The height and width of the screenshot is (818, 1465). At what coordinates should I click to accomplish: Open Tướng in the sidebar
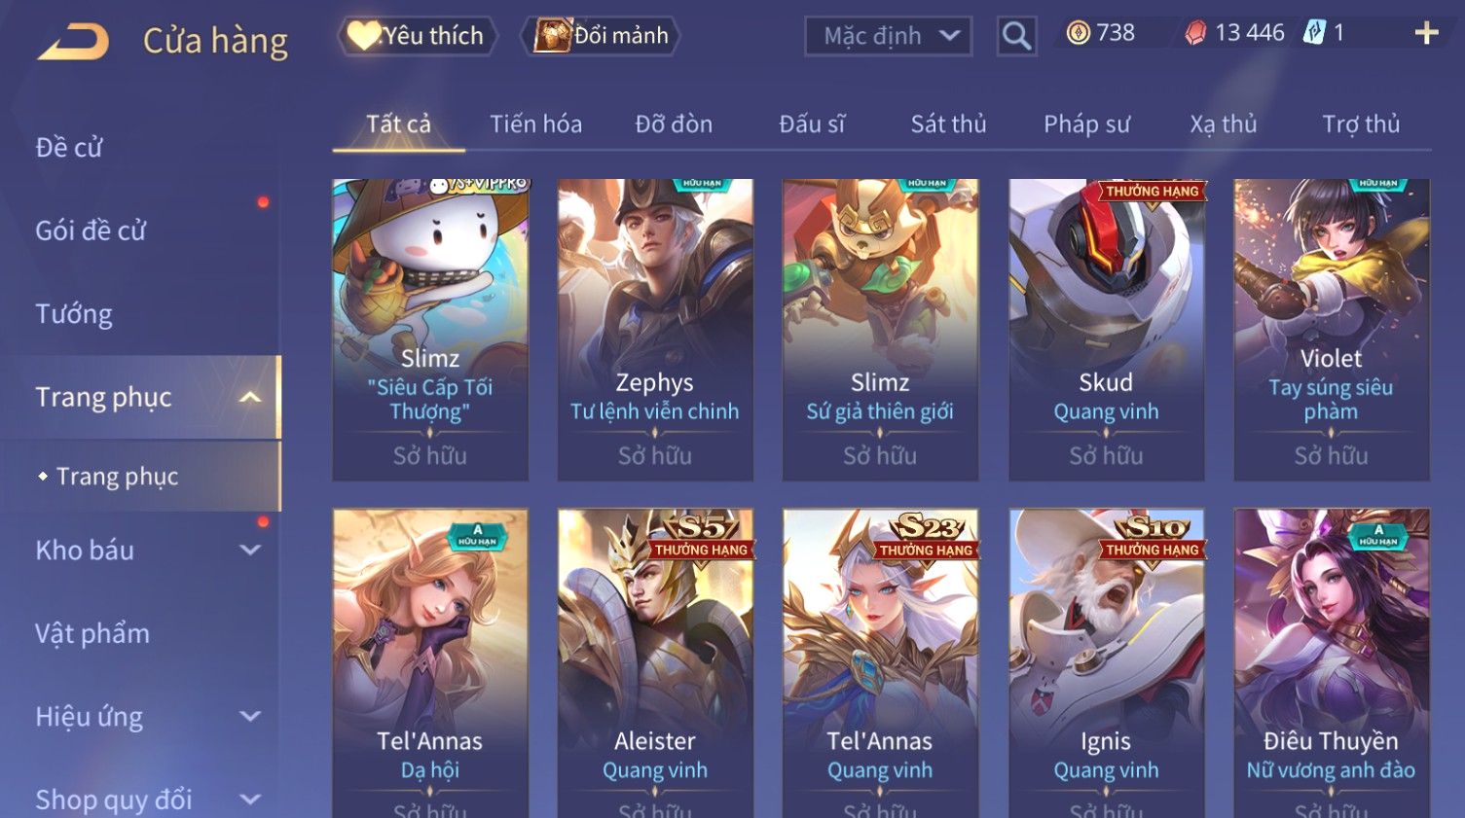coord(74,314)
